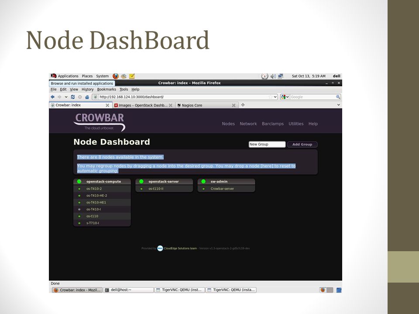Open the History menu
Screen dimensions: 419x314
coord(88,89)
